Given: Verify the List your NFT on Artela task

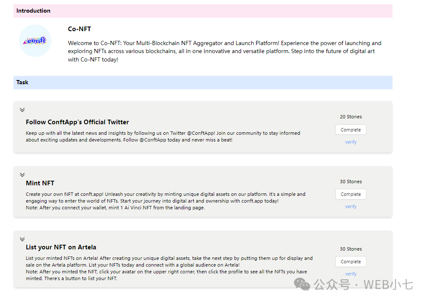Looking at the screenshot, I should click(350, 274).
